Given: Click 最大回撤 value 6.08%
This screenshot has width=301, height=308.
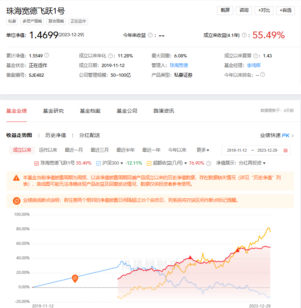Looking at the screenshot, I should (180, 56).
